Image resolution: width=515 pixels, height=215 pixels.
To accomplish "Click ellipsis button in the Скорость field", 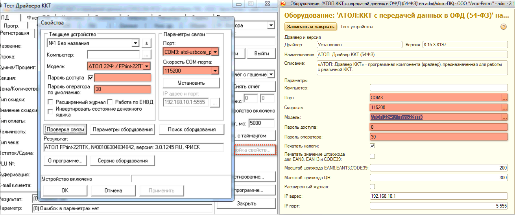I will click(x=504, y=107).
